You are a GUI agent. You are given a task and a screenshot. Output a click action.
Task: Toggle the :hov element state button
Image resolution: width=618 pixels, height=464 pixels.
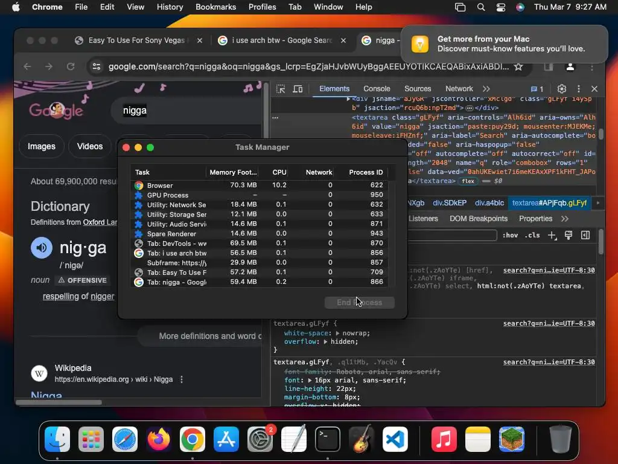510,235
